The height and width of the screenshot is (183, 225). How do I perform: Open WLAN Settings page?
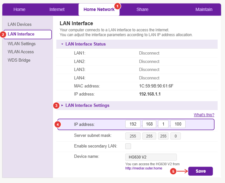click(22, 44)
